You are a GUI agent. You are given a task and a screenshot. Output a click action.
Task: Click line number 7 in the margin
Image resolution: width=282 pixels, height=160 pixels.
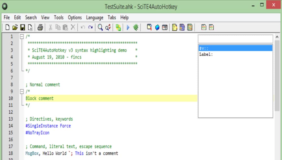[x=12, y=78]
